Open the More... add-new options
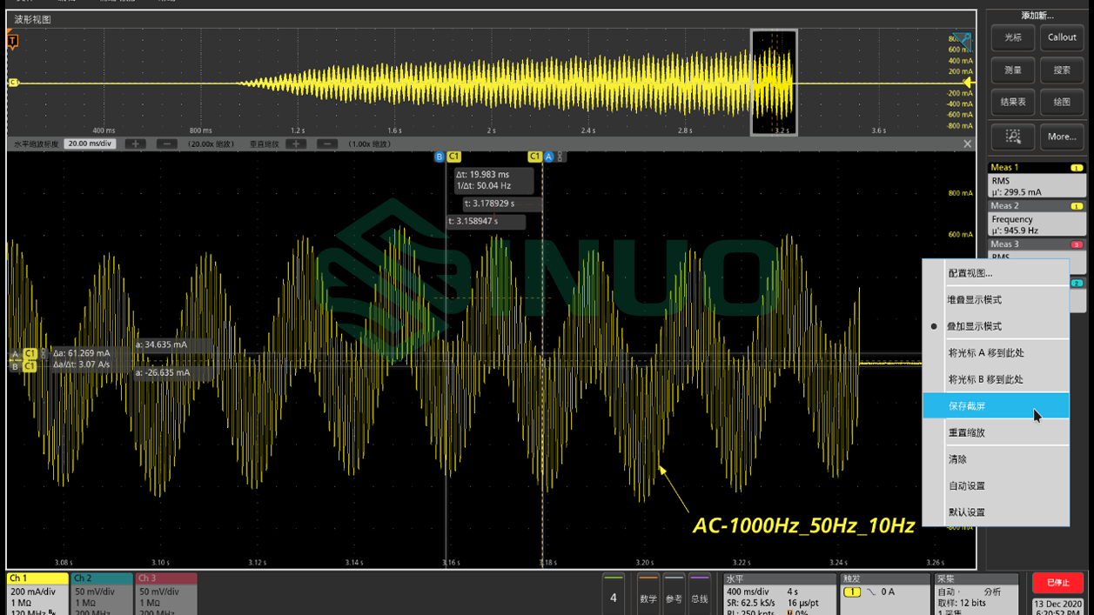Screen dimensions: 1094x615 click(1062, 137)
